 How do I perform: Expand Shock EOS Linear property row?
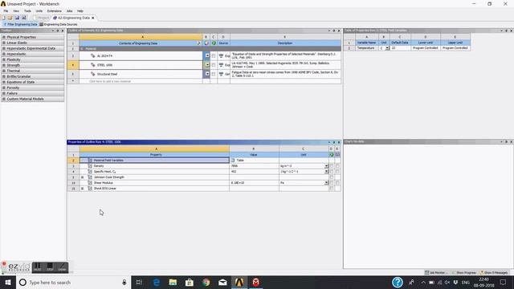pos(82,189)
